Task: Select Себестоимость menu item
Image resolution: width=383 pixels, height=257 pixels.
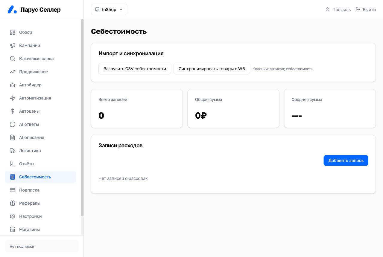Action: tap(41, 177)
